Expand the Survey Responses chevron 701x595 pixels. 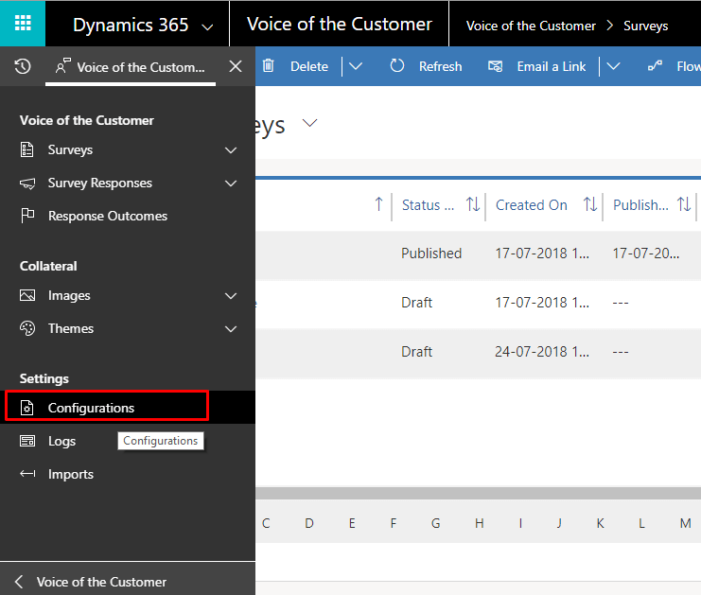[x=231, y=184]
